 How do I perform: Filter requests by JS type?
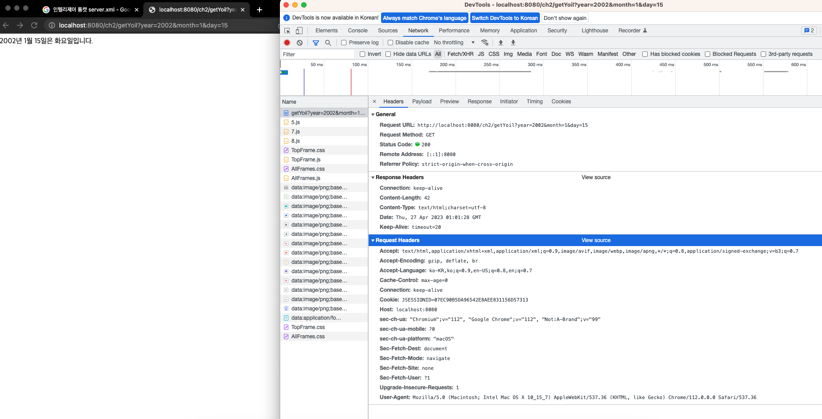[481, 54]
